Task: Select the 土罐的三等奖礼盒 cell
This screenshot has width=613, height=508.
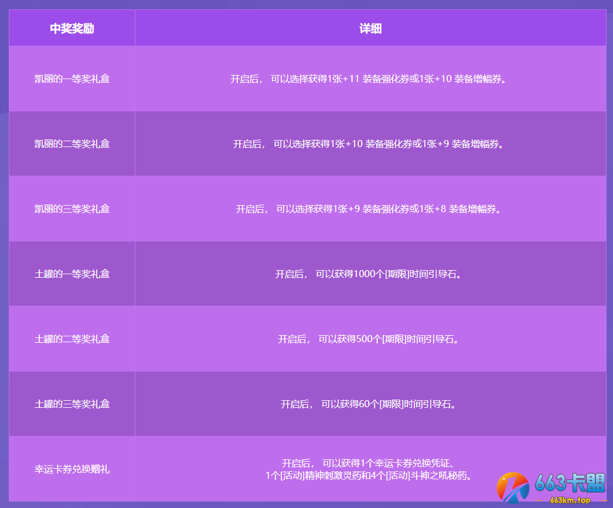Action: point(72,404)
